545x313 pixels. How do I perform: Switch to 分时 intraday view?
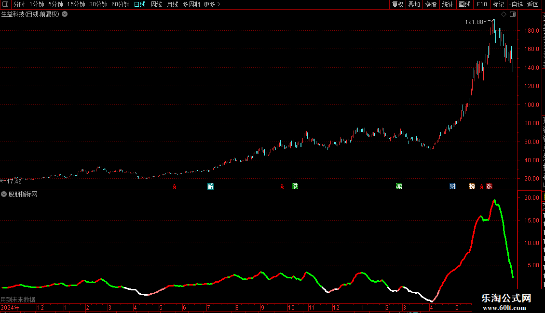coord(19,4)
